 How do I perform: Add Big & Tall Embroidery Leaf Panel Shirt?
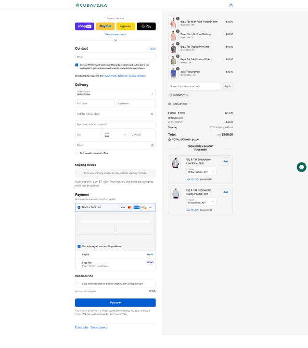click(x=226, y=161)
